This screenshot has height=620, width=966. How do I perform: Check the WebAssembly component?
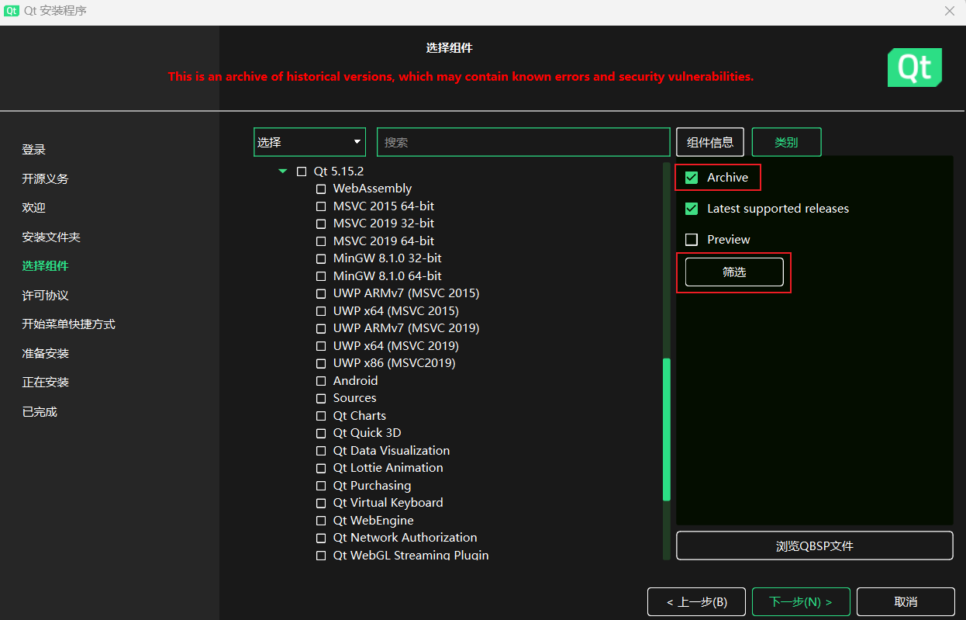[x=321, y=189]
